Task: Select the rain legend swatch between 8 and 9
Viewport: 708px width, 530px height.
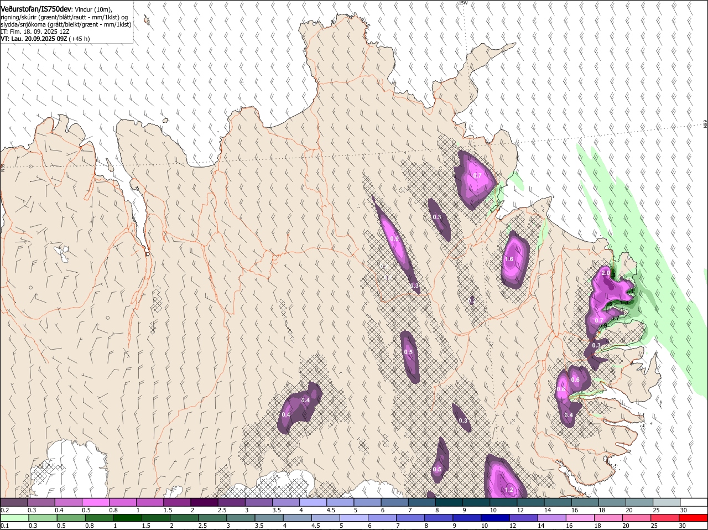Action: [439, 518]
